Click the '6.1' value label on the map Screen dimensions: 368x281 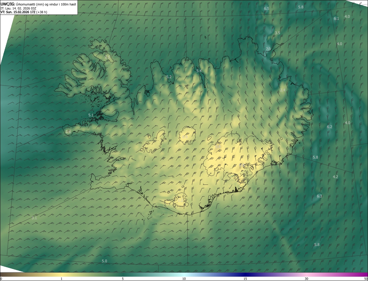click(x=336, y=18)
